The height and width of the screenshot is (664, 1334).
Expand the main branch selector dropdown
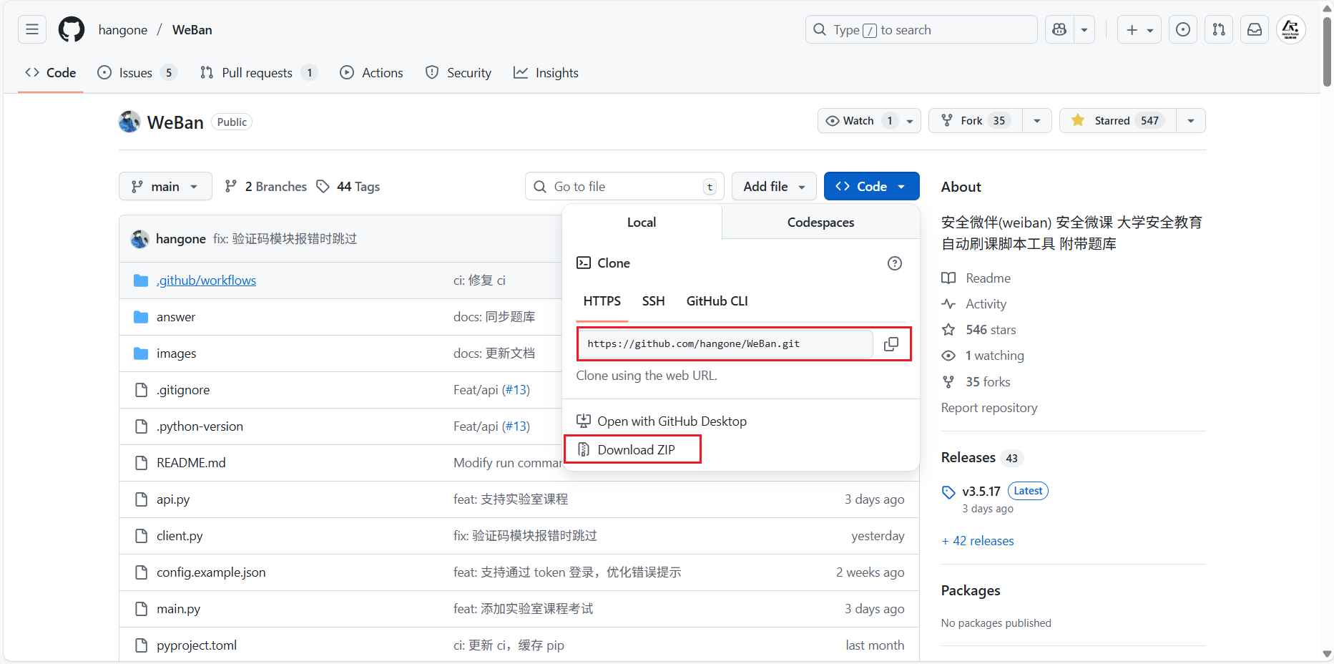[165, 187]
